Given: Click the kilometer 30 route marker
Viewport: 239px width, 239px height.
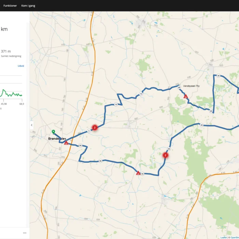Looking at the screenshot, I should click(218, 76).
